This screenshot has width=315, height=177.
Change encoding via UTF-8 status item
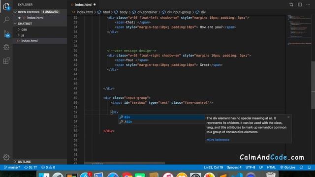251,167
